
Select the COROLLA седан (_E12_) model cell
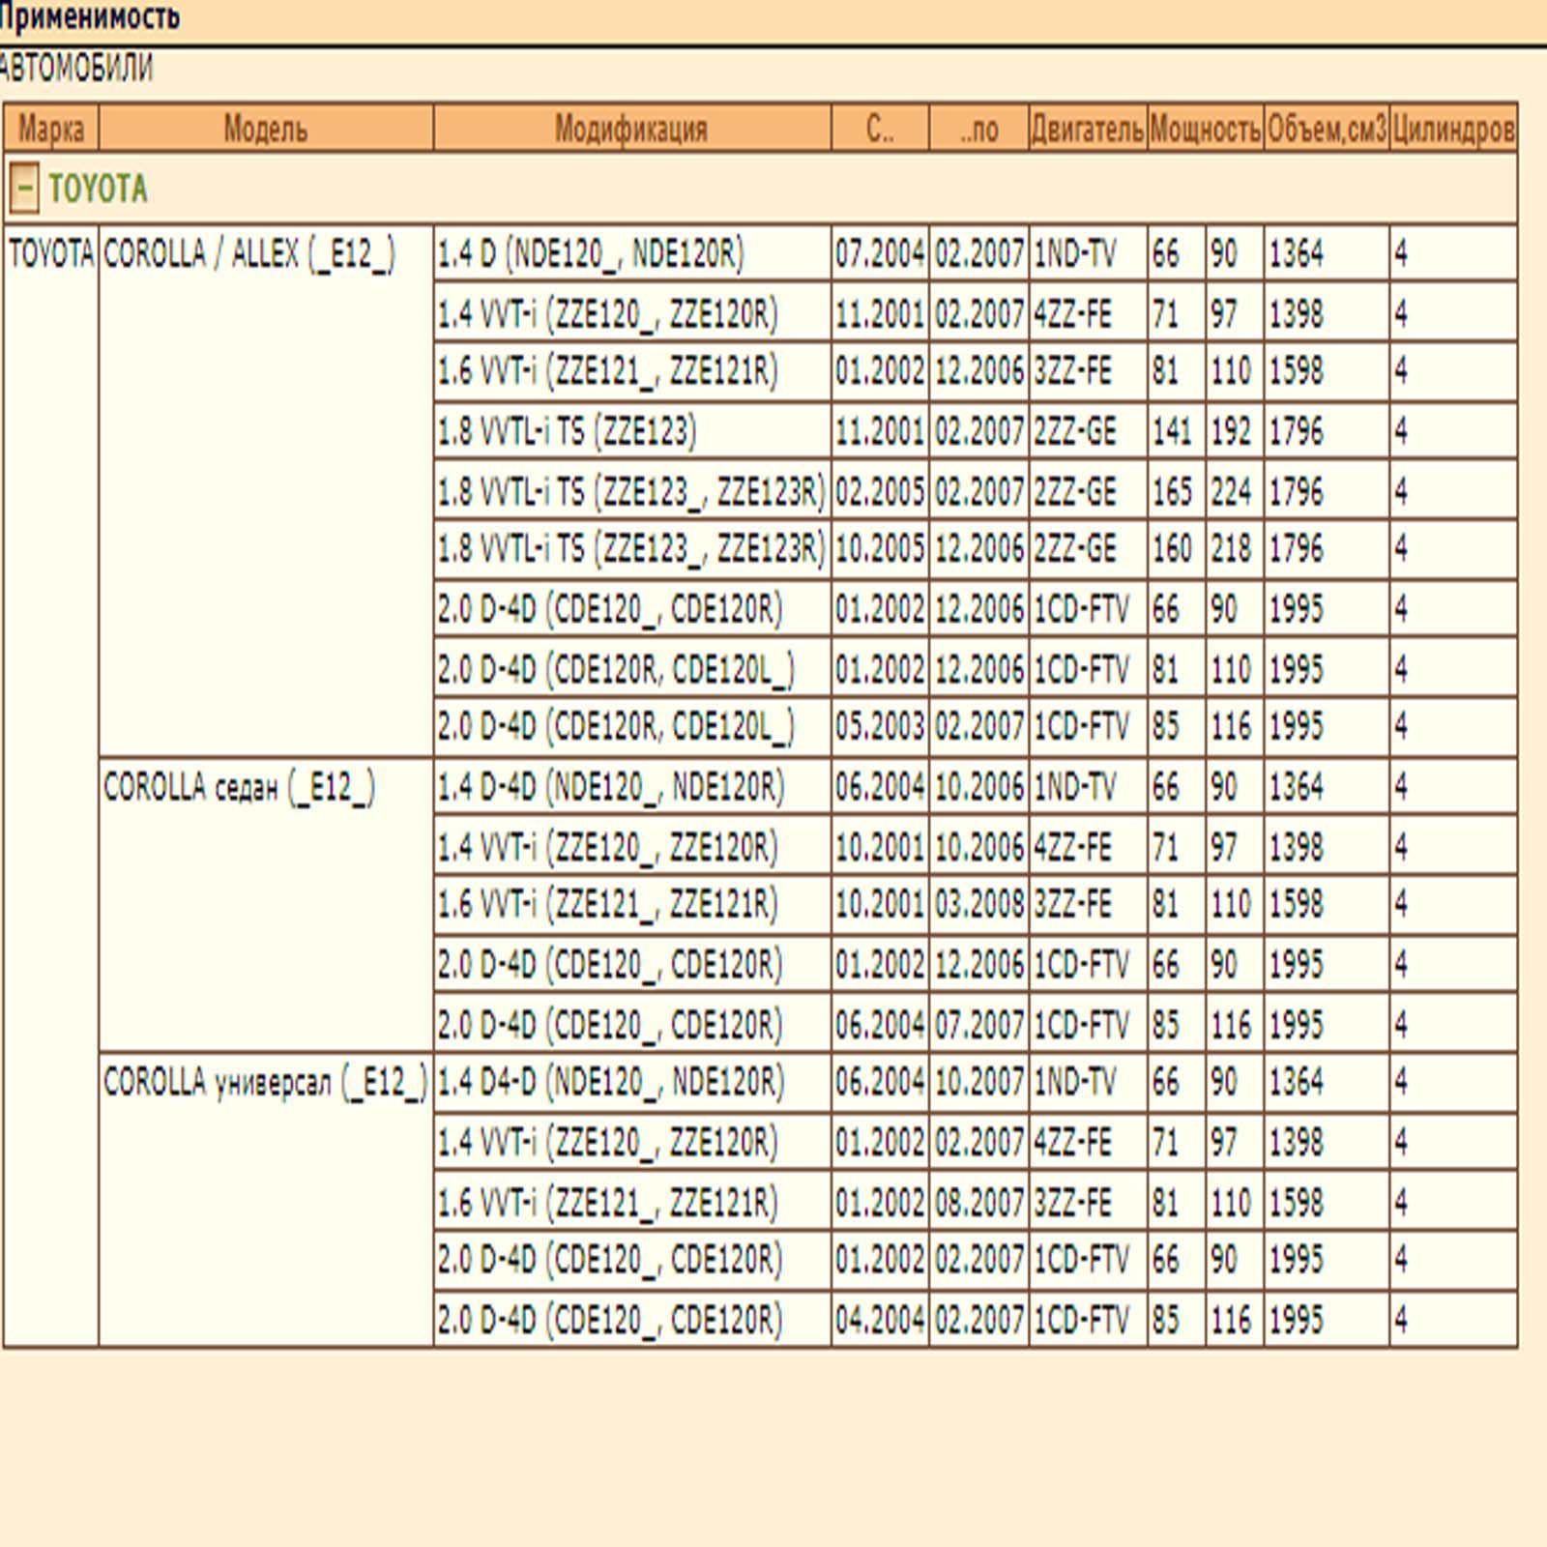pos(239,788)
